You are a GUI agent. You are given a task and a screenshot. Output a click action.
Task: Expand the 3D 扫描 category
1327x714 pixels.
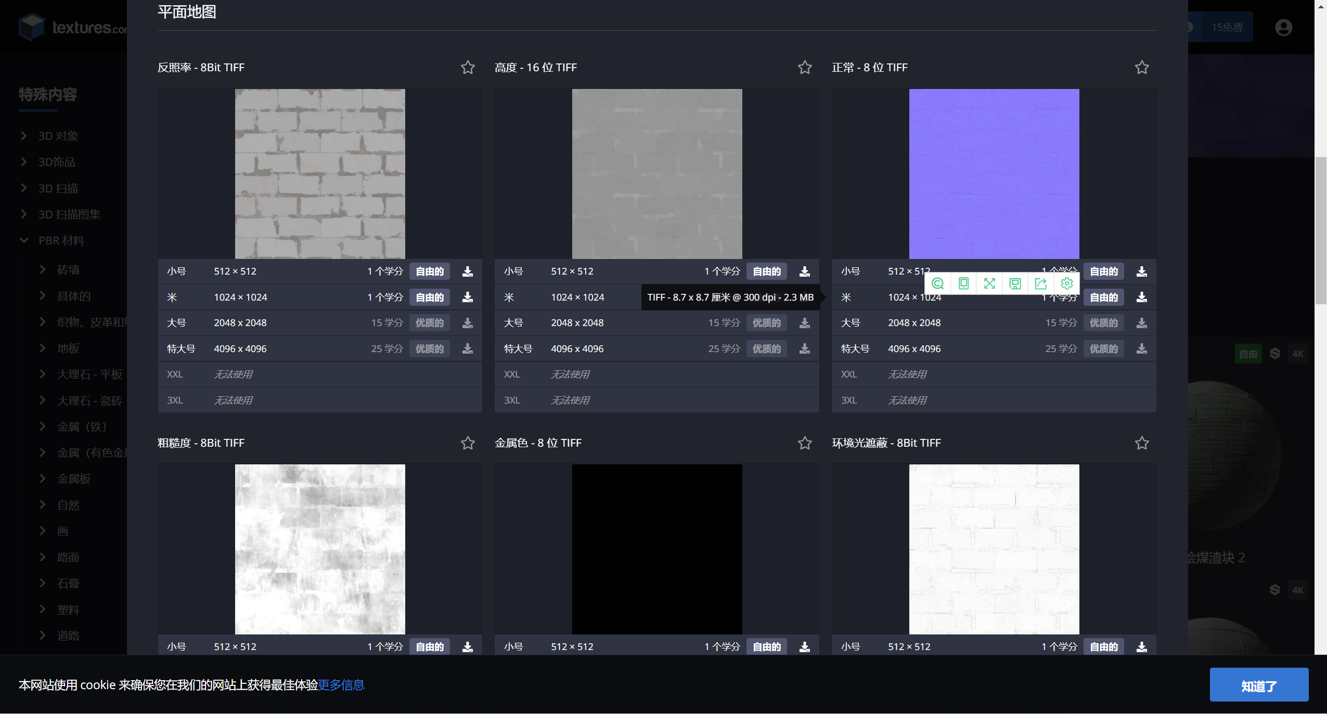tap(24, 188)
